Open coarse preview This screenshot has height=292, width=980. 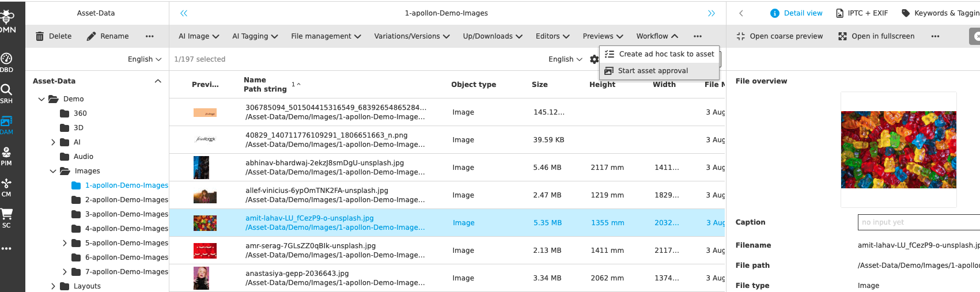(x=780, y=36)
